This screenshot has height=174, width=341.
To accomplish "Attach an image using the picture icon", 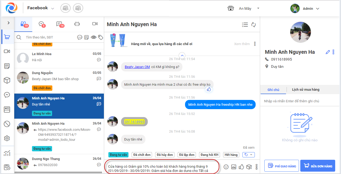I will (x=234, y=167).
